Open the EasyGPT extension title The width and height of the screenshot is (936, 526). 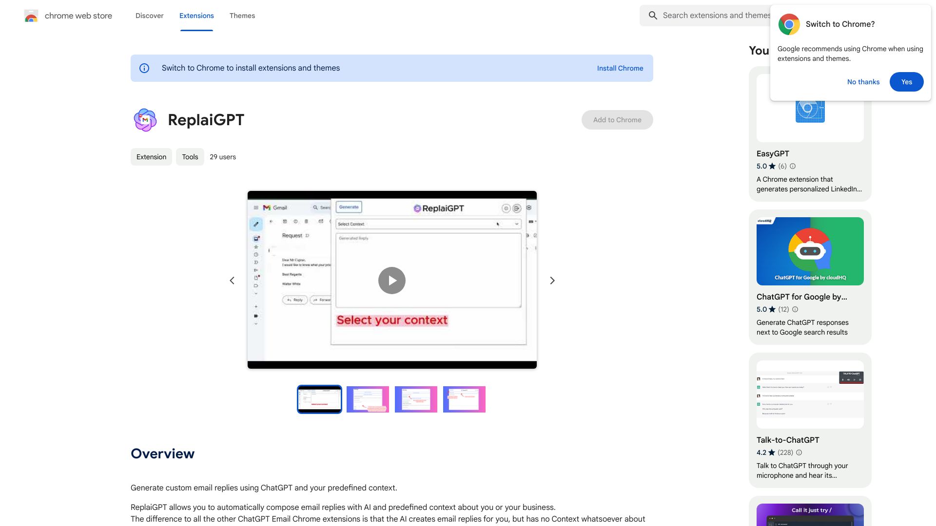(x=773, y=153)
